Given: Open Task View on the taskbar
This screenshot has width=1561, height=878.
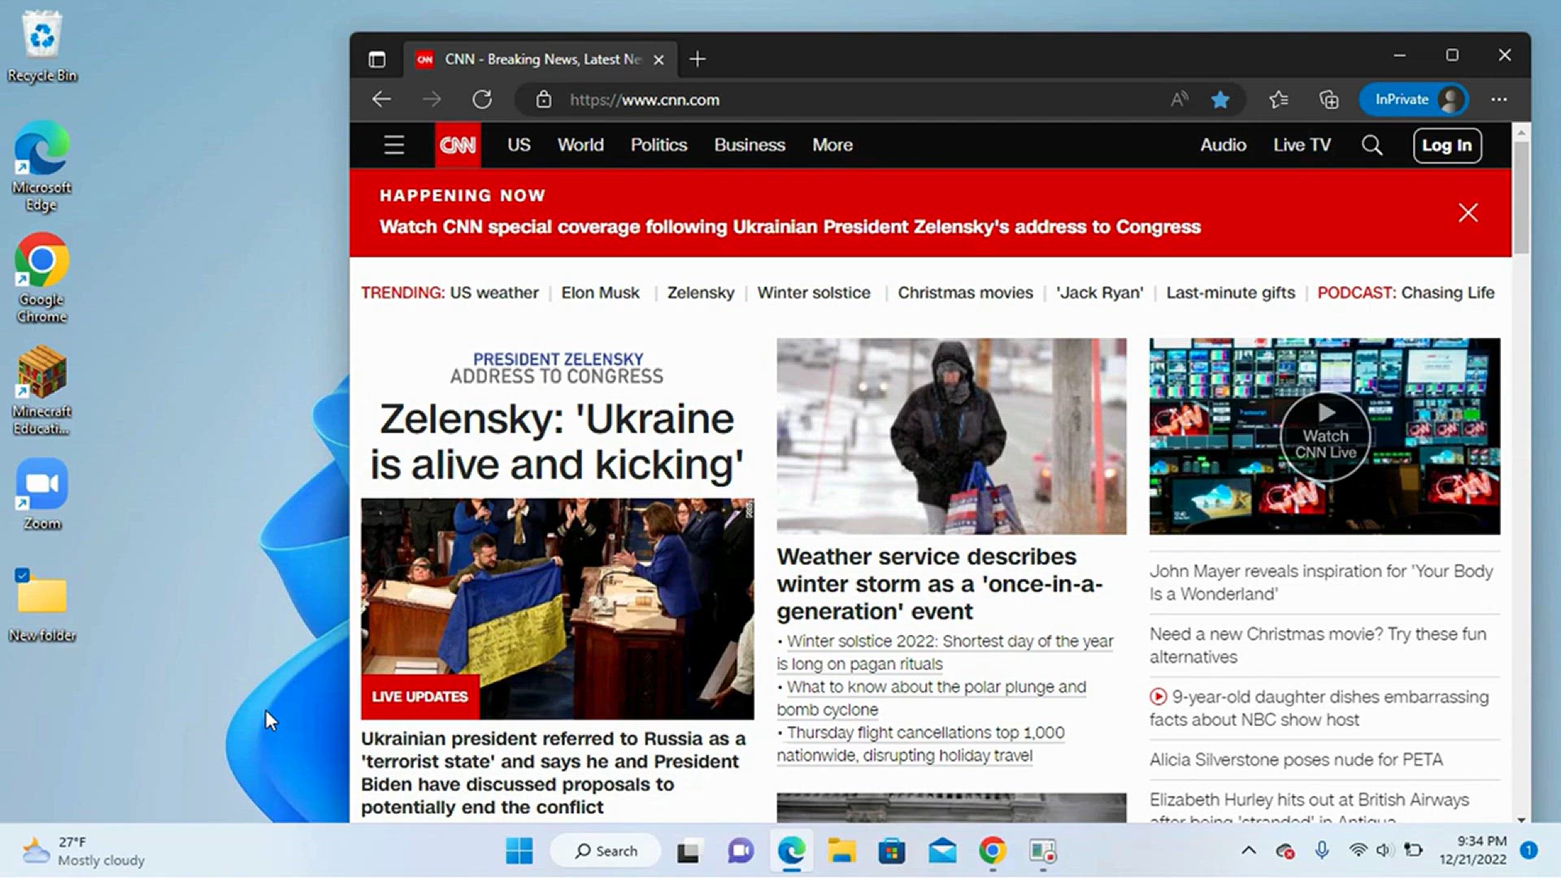Looking at the screenshot, I should [689, 851].
